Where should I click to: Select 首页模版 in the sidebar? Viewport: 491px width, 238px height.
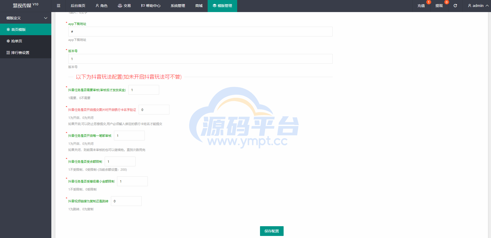[26, 30]
